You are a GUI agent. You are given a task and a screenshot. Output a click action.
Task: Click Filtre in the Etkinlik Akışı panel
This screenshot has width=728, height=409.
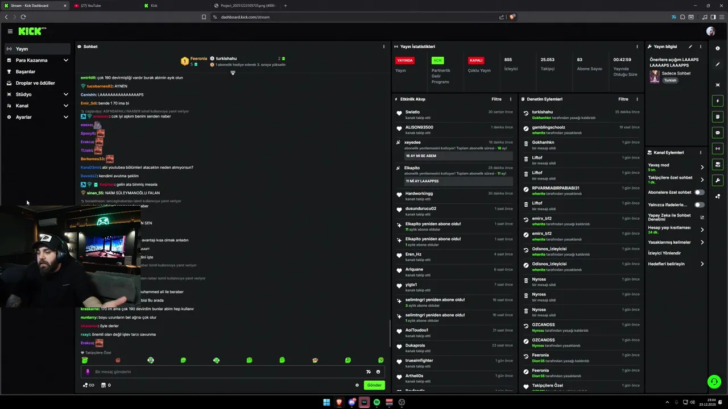(x=497, y=99)
